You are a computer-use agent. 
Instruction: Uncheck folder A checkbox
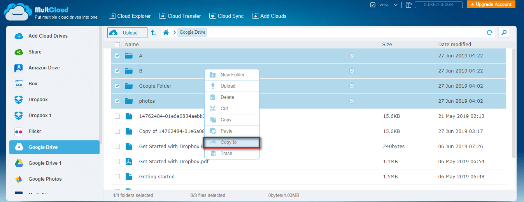pos(117,56)
